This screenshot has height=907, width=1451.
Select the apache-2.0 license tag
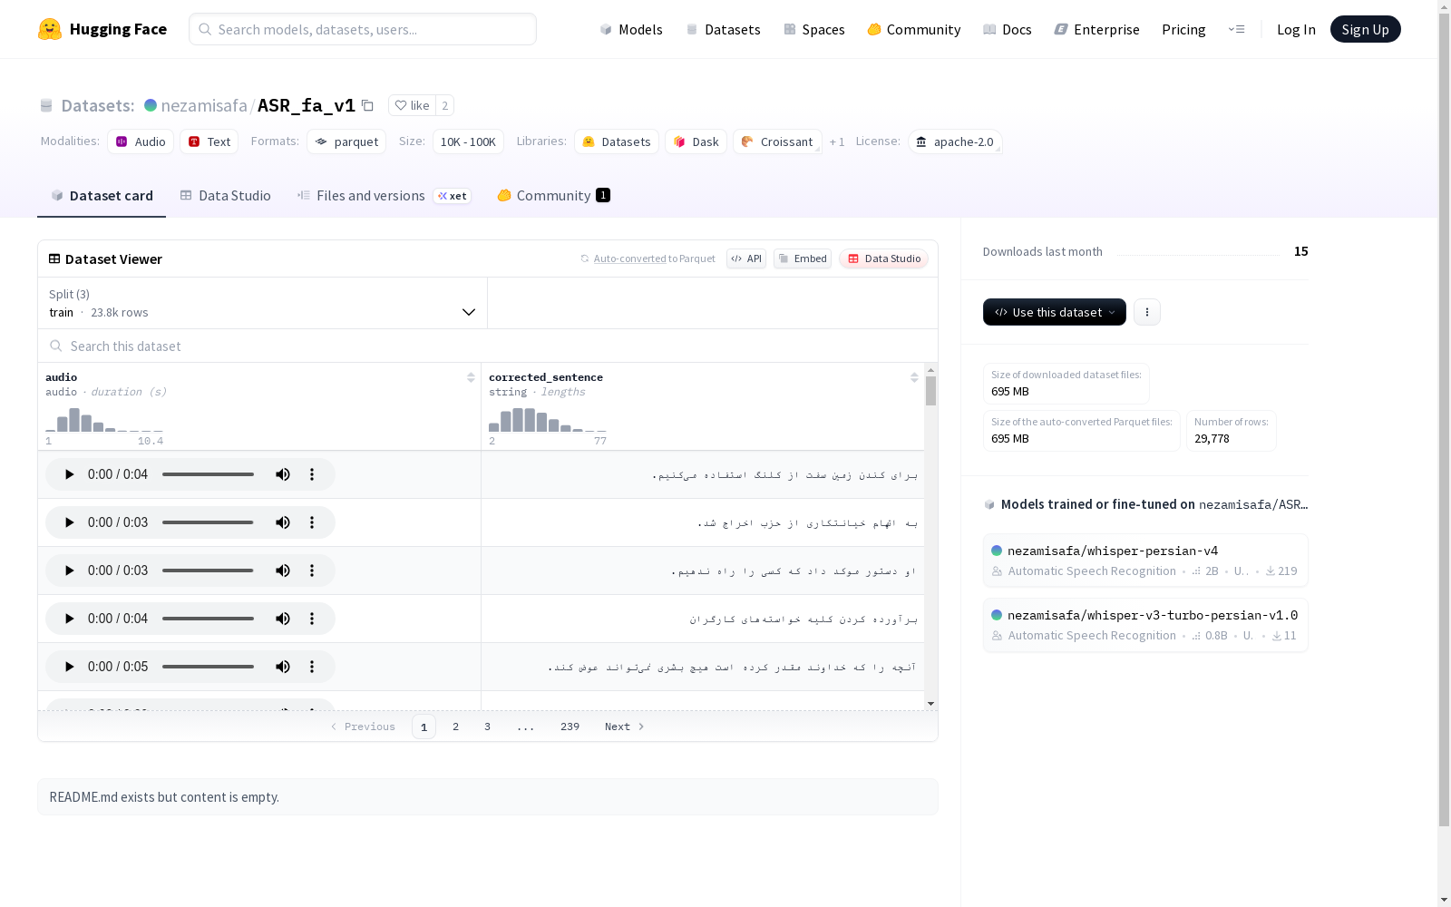(955, 141)
